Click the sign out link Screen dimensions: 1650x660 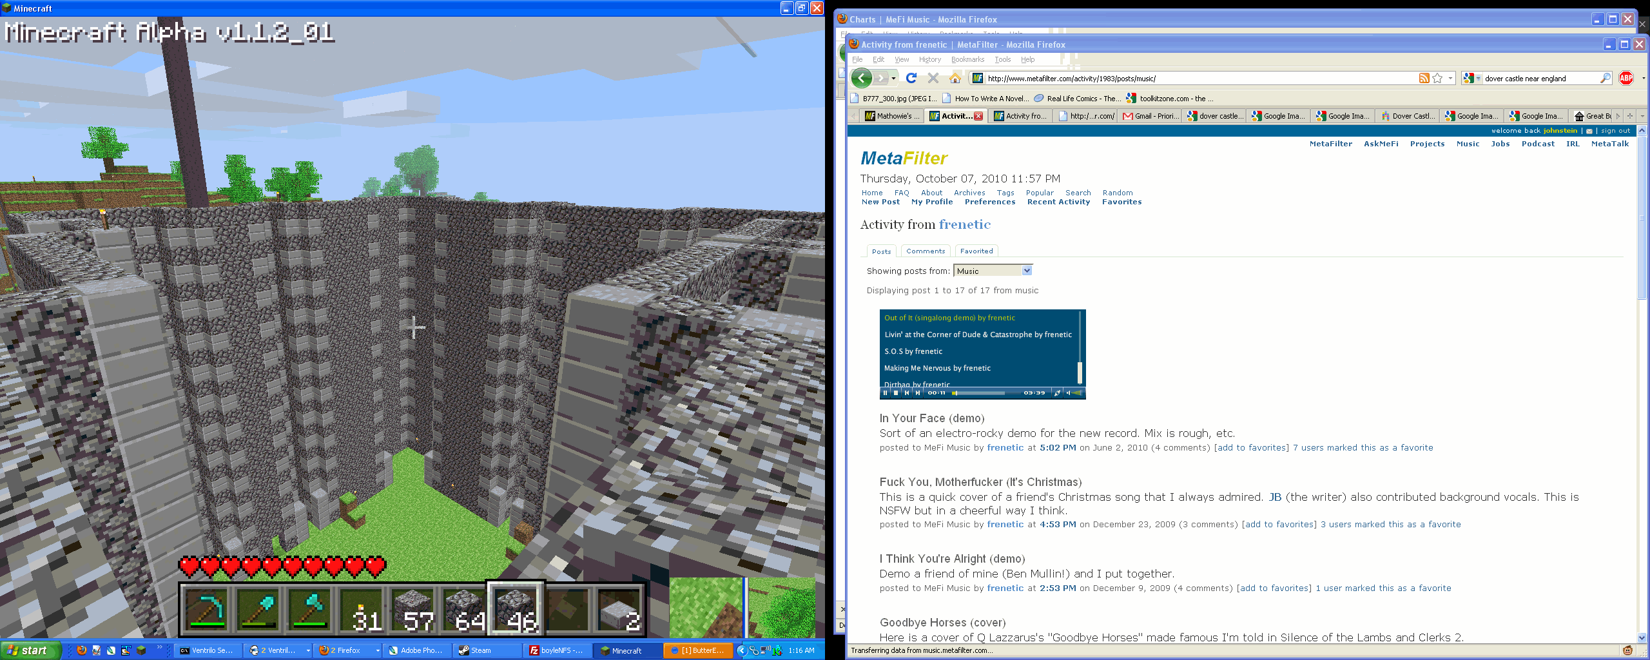coord(1615,131)
